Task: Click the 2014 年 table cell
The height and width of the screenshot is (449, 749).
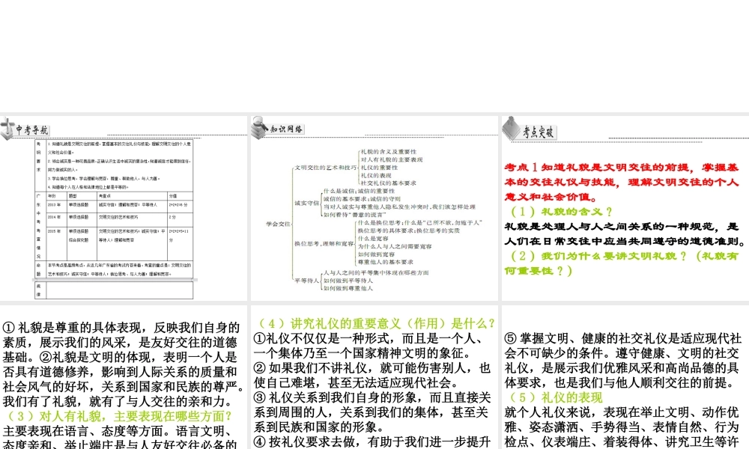Action: click(x=56, y=219)
